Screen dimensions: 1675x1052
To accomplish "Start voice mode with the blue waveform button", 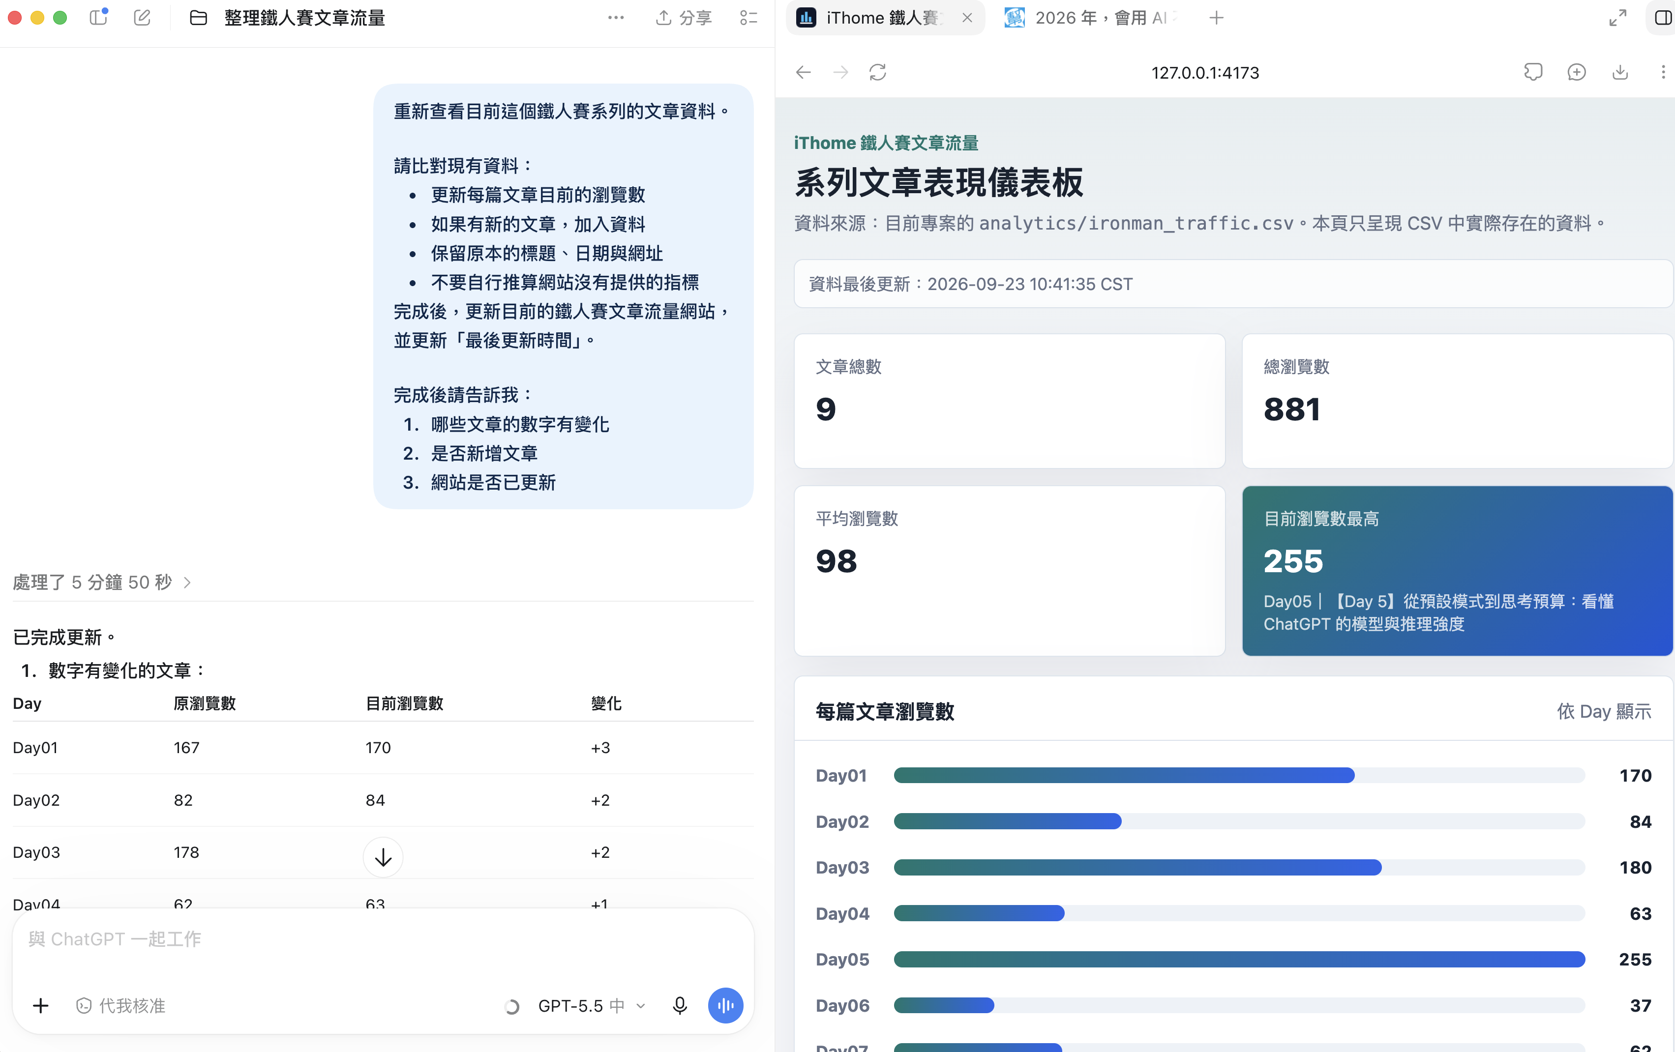I will [x=725, y=1005].
